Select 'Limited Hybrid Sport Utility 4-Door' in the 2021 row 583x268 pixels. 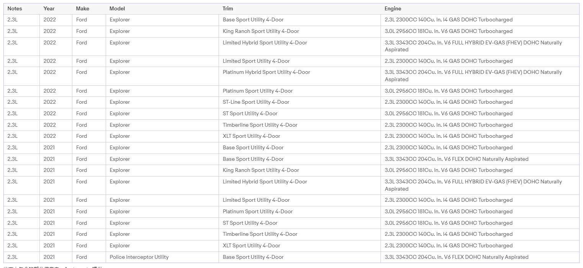pos(265,181)
